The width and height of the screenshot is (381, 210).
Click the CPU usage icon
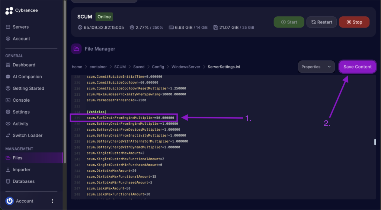tap(132, 28)
